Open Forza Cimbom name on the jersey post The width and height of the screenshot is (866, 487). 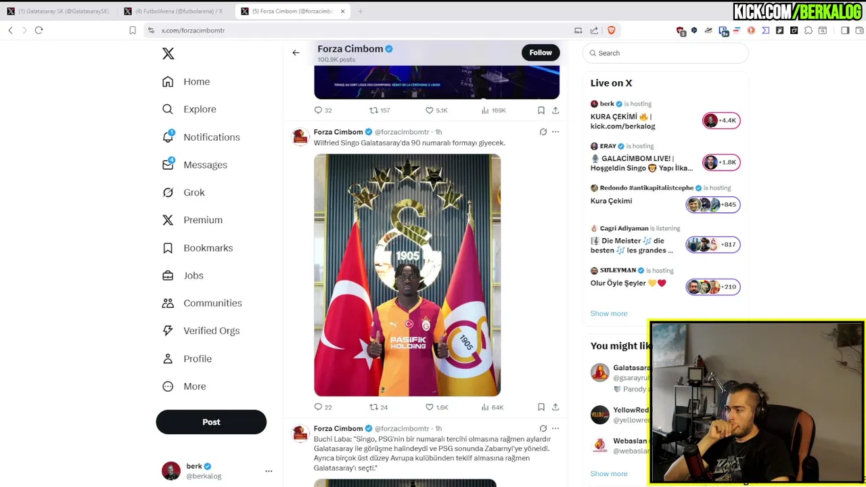[x=338, y=132]
